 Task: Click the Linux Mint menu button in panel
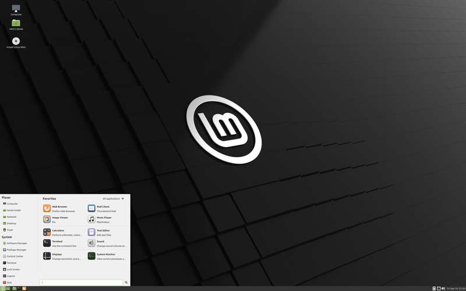(x=3, y=288)
